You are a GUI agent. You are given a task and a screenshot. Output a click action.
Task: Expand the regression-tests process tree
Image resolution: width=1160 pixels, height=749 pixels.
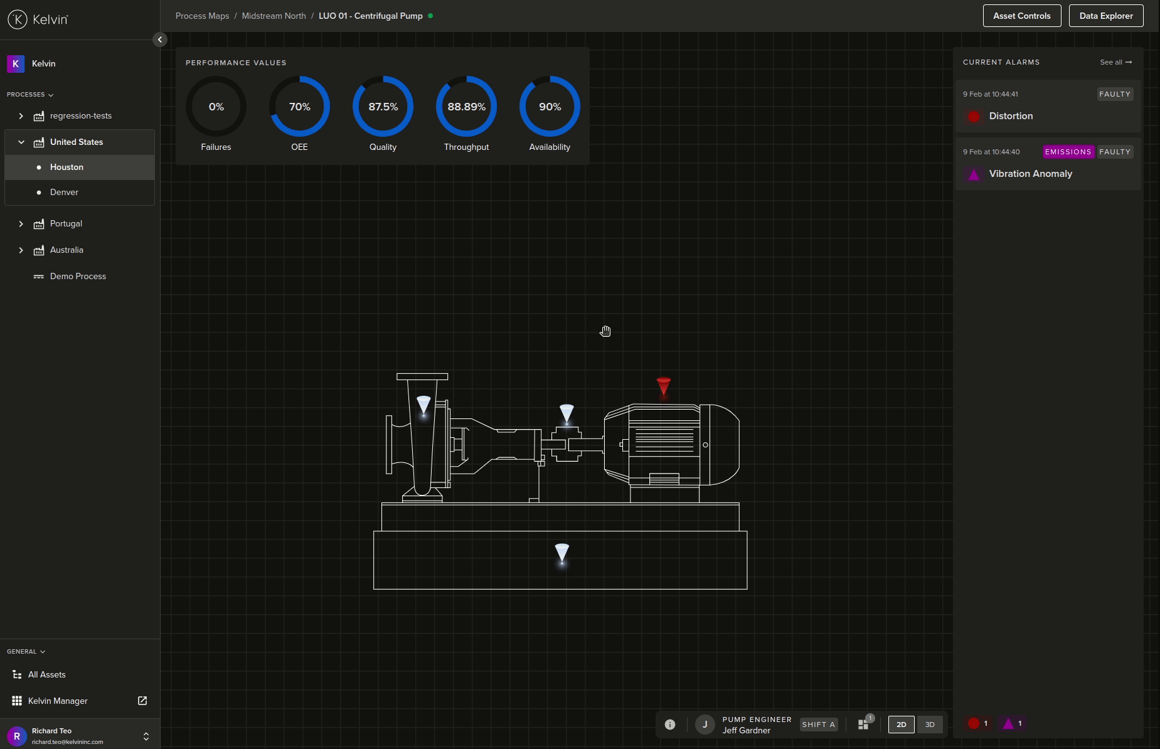pos(21,116)
